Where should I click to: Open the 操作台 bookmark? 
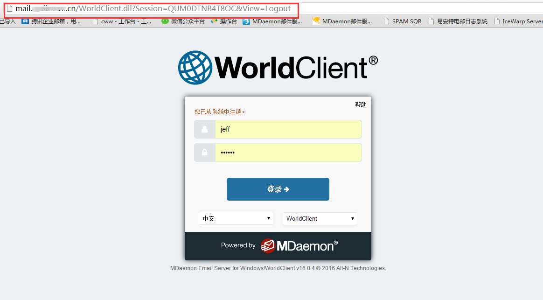coord(224,21)
